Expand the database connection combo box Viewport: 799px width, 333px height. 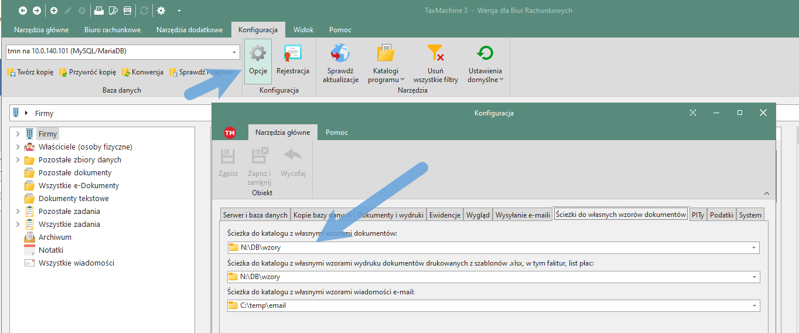235,52
